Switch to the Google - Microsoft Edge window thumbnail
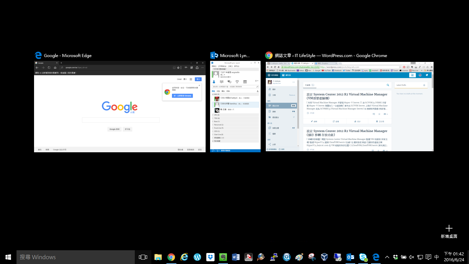The image size is (469, 264). click(120, 107)
